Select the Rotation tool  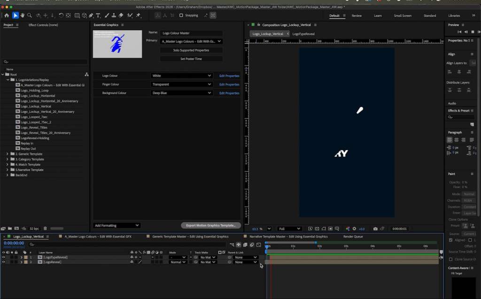[x=61, y=16]
